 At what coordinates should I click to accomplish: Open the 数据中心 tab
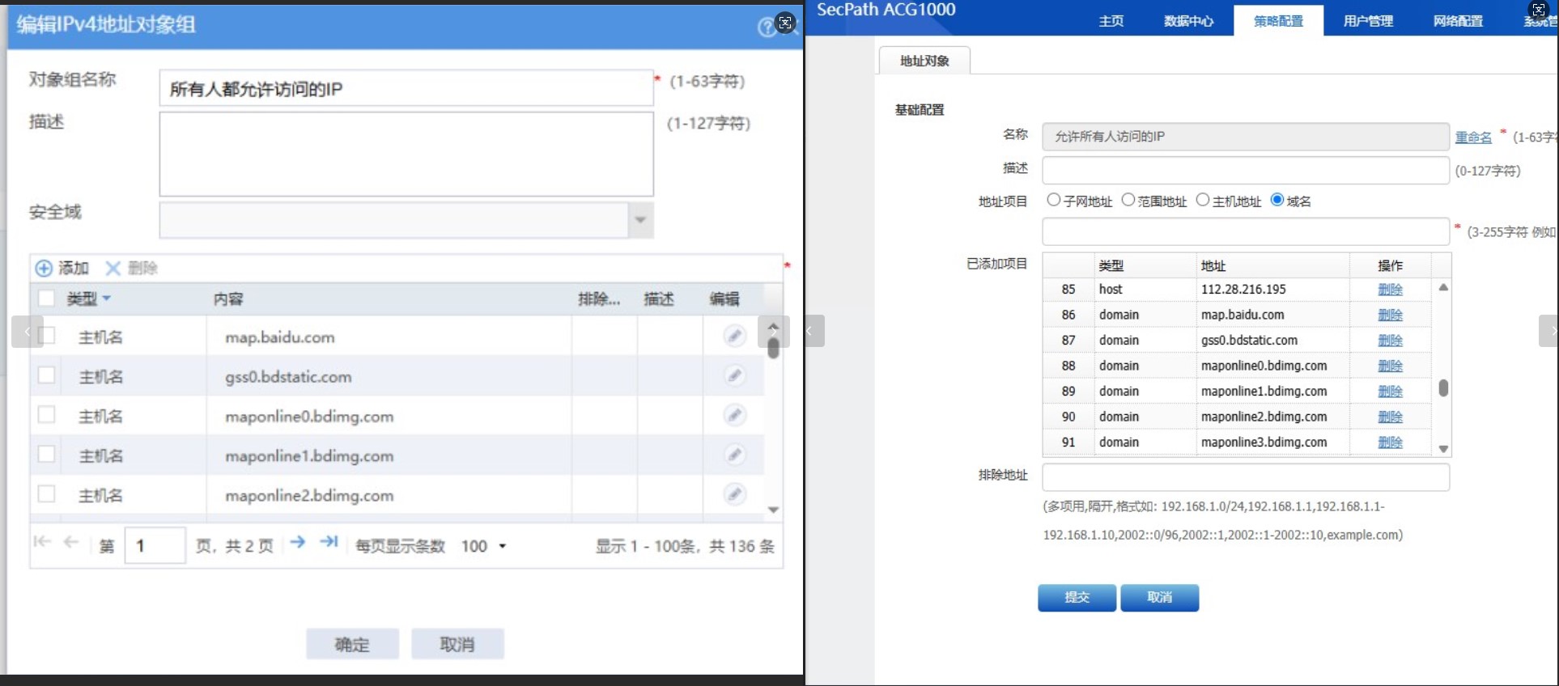pos(1188,21)
